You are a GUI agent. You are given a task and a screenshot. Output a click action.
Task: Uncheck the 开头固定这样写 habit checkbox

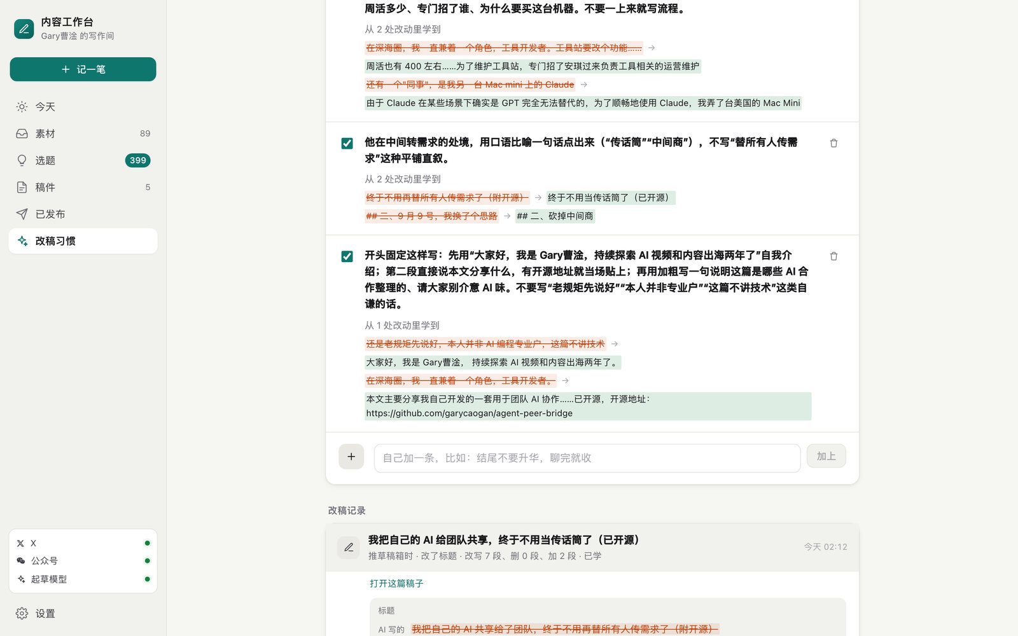(x=347, y=256)
